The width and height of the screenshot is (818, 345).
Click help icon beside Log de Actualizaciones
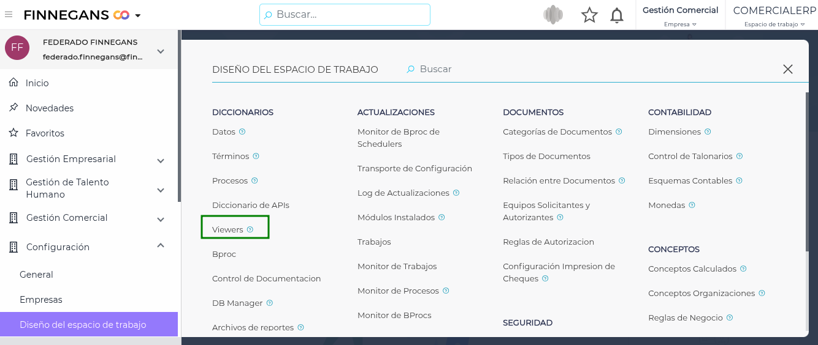pyautogui.click(x=457, y=193)
